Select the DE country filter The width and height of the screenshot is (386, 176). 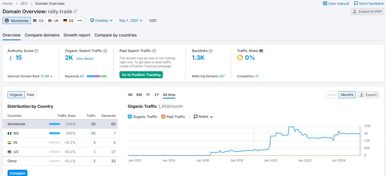coord(68,20)
